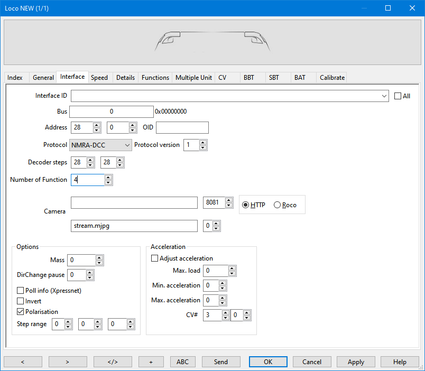Uncheck the Polarisation option
This screenshot has width=425, height=371.
[21, 311]
